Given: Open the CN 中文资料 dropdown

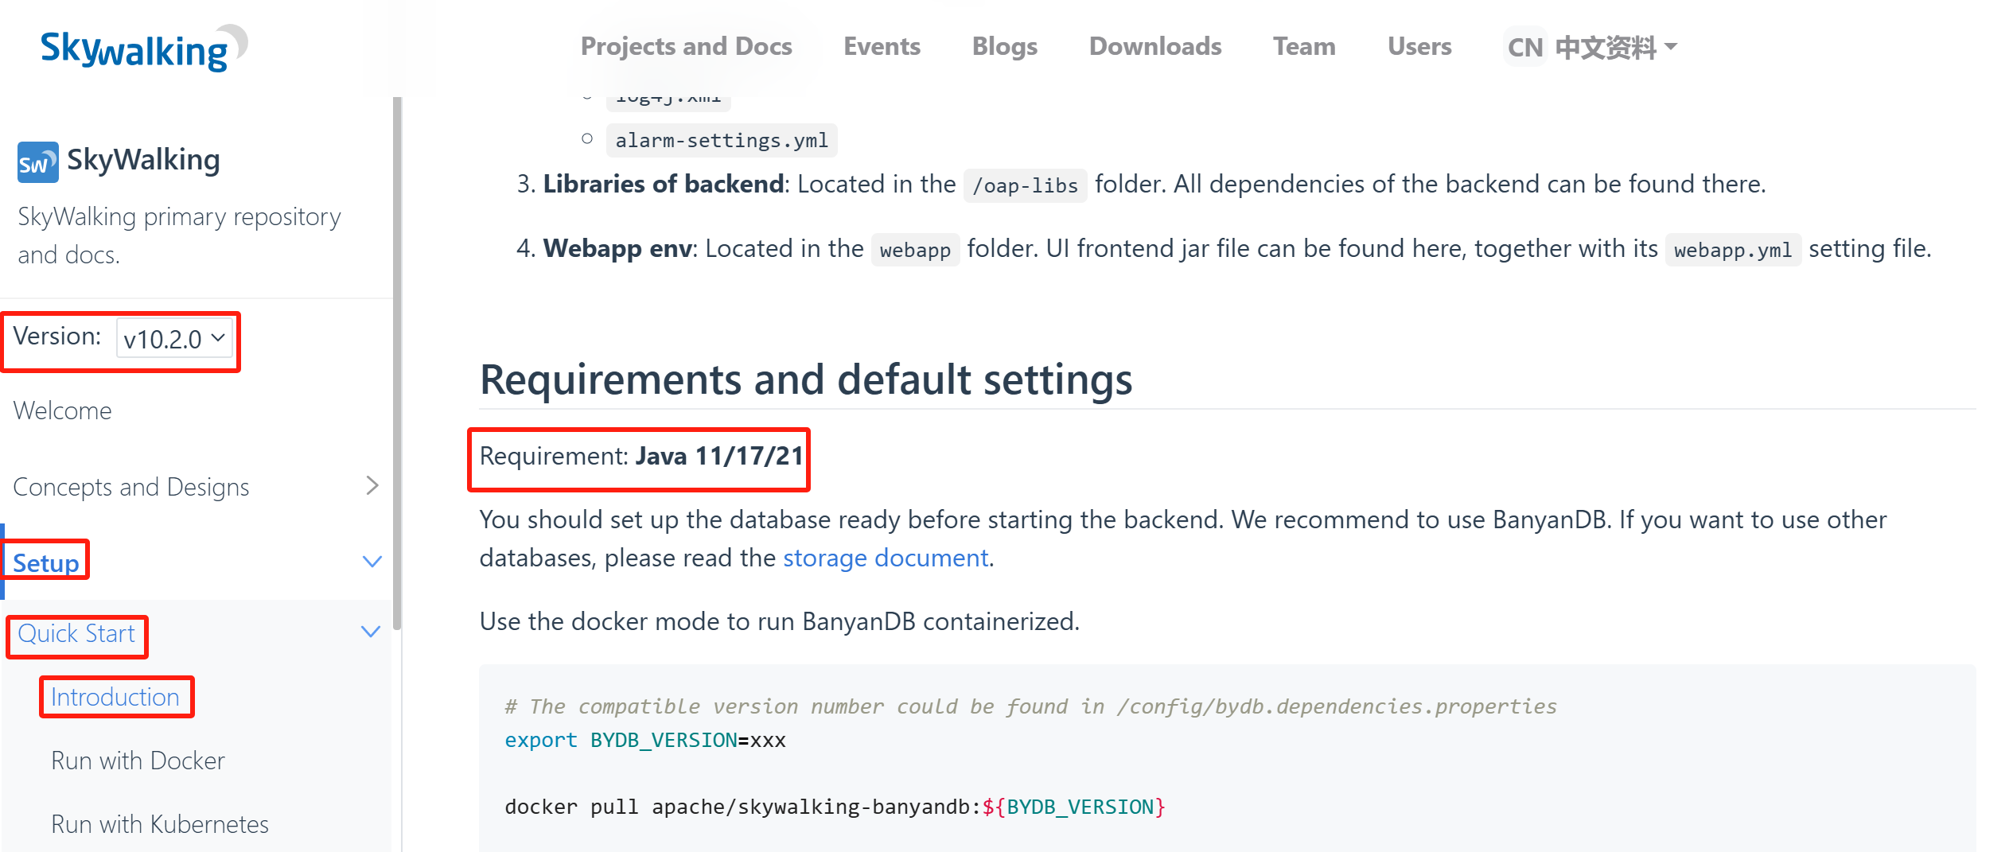Looking at the screenshot, I should [1592, 47].
